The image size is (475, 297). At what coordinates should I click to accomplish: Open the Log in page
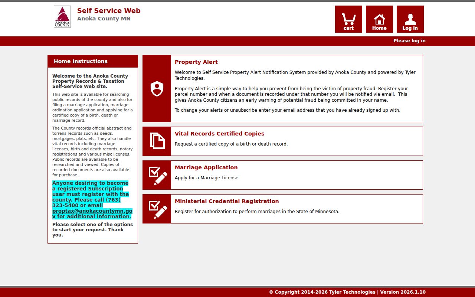click(x=410, y=19)
